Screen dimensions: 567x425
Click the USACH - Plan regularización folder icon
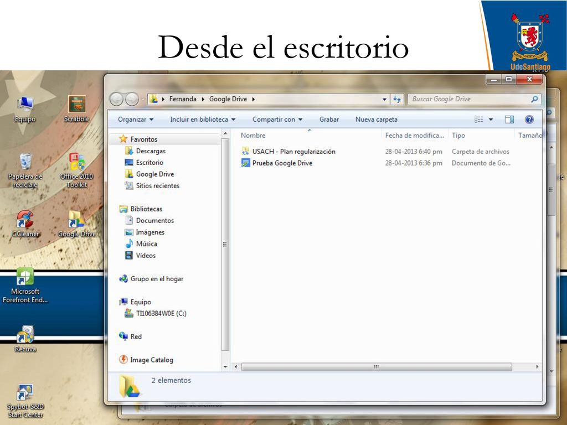click(245, 152)
